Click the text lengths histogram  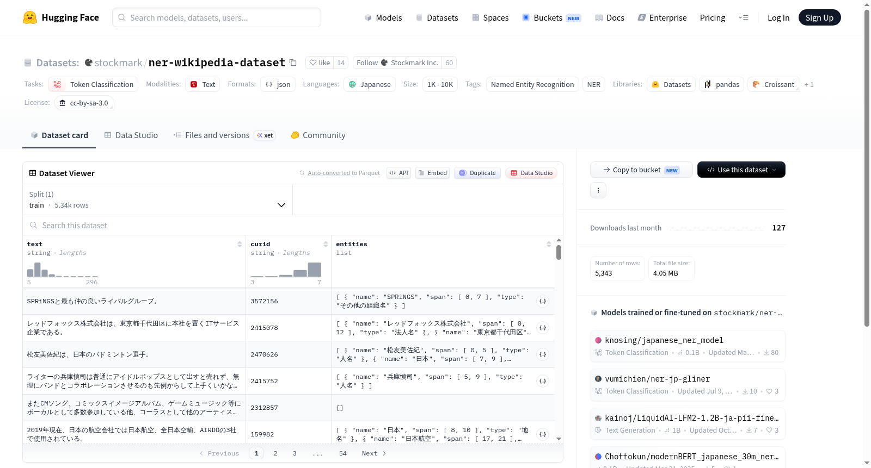pos(63,270)
